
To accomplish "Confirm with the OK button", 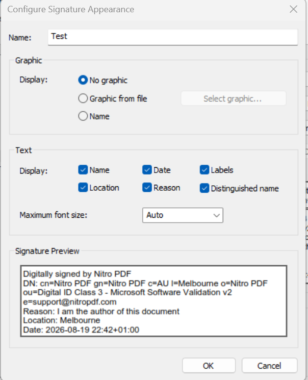I will [x=208, y=365].
